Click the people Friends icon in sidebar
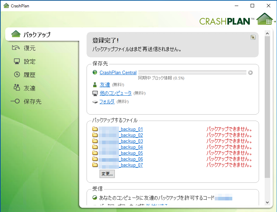This screenshot has width=277, height=212. (x=17, y=88)
